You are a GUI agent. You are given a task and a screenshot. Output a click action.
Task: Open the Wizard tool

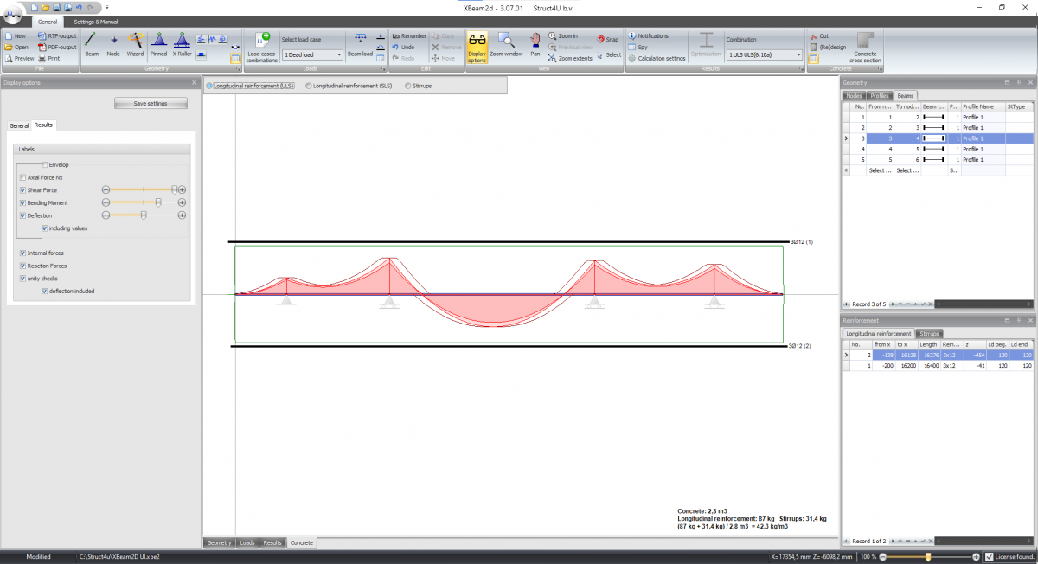coord(136,43)
